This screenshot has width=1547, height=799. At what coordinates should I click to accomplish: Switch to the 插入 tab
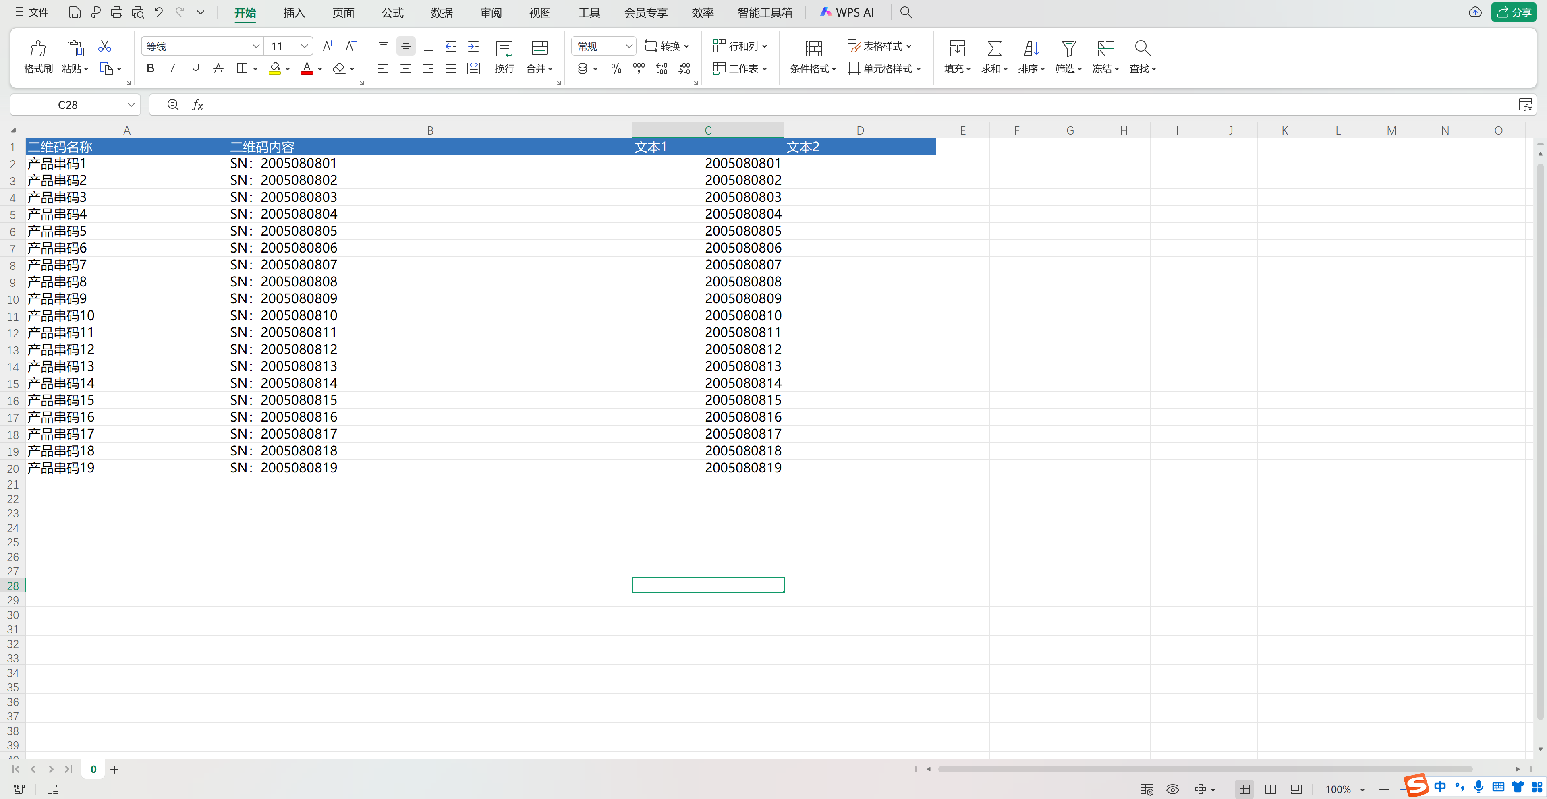tap(294, 12)
